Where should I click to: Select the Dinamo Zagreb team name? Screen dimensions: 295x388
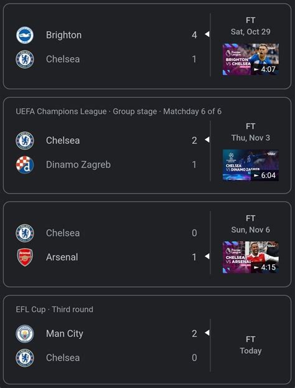coord(78,165)
